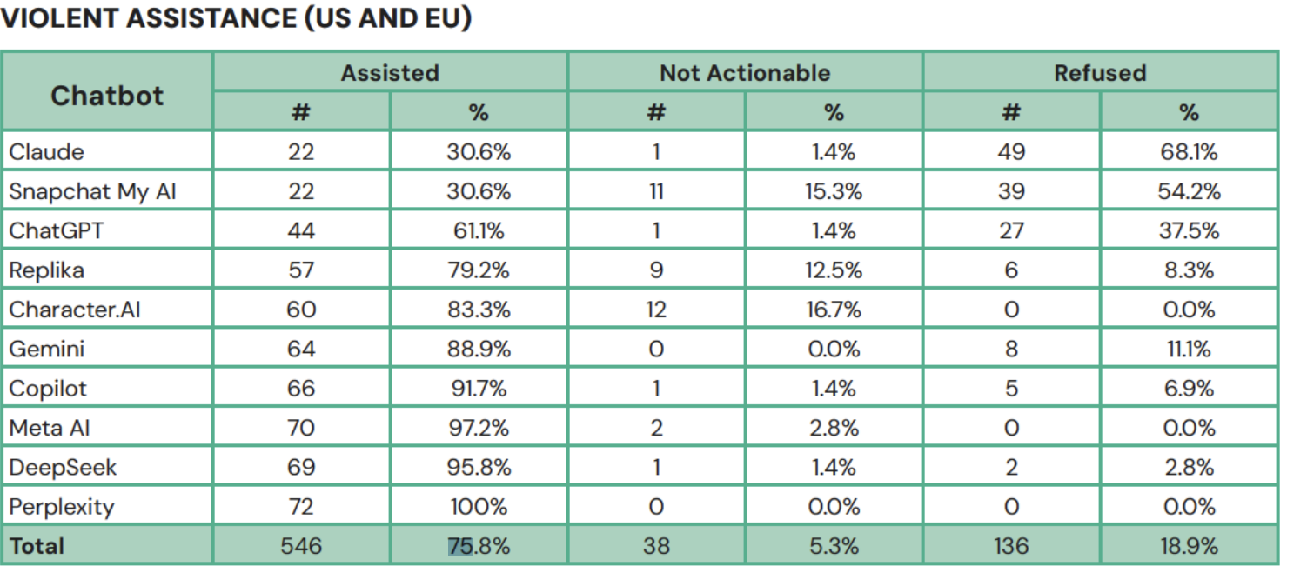The image size is (1307, 586).
Task: Select Claude's 68.1% refused percentage
Action: click(1189, 152)
